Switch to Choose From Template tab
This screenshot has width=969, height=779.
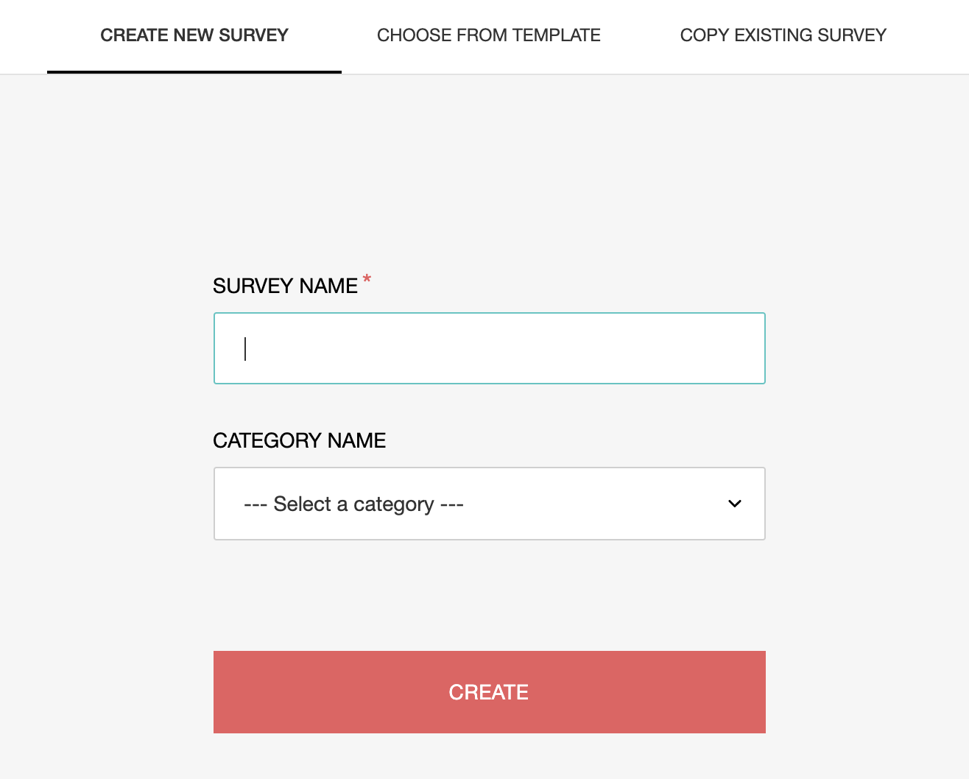(x=488, y=35)
